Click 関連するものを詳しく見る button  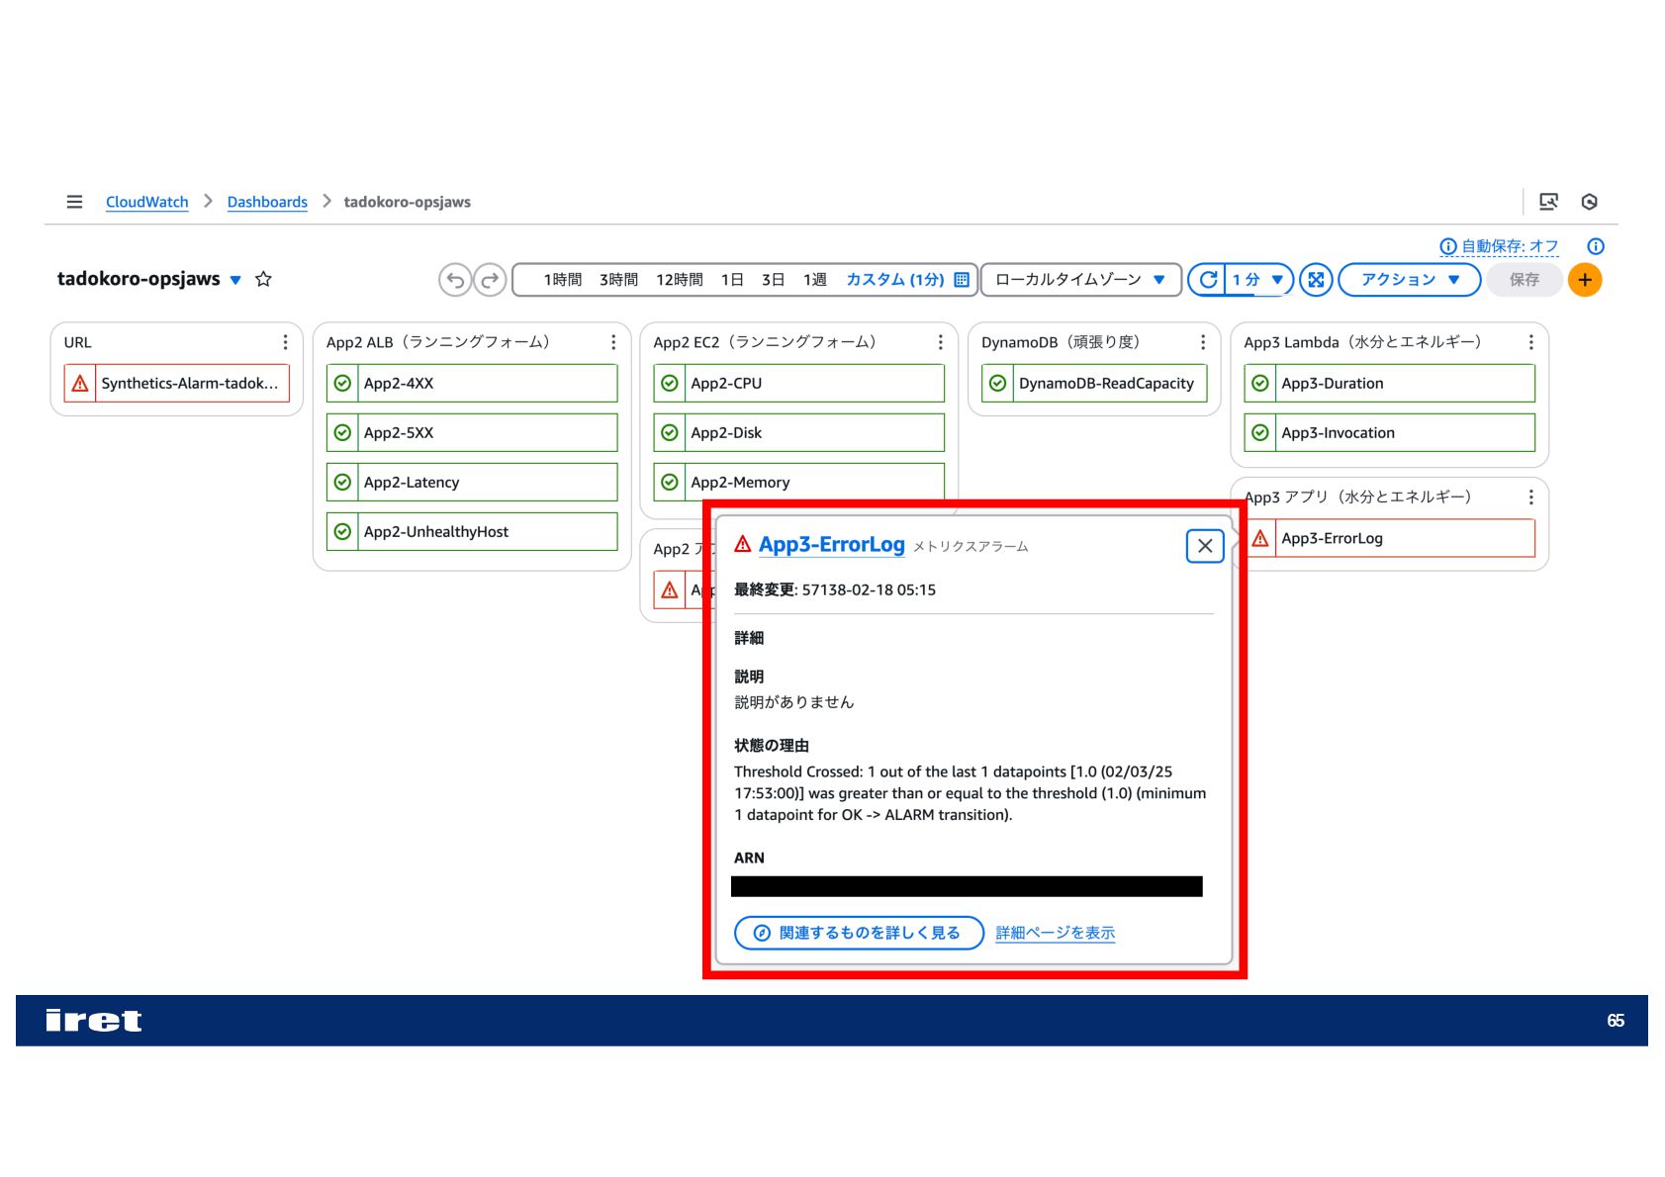tap(859, 933)
